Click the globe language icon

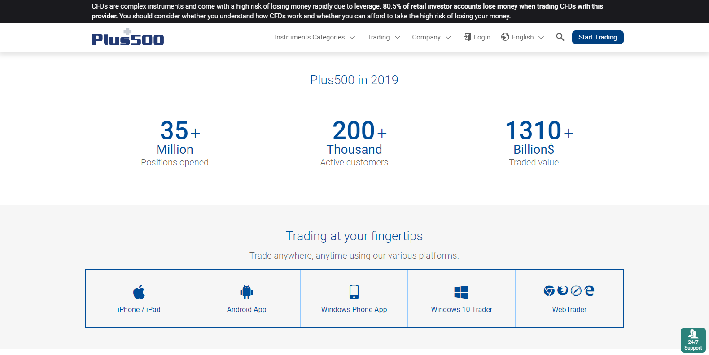pyautogui.click(x=505, y=37)
